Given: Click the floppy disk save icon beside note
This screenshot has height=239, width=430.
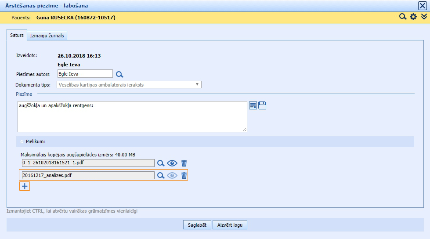Looking at the screenshot, I should click(x=262, y=105).
